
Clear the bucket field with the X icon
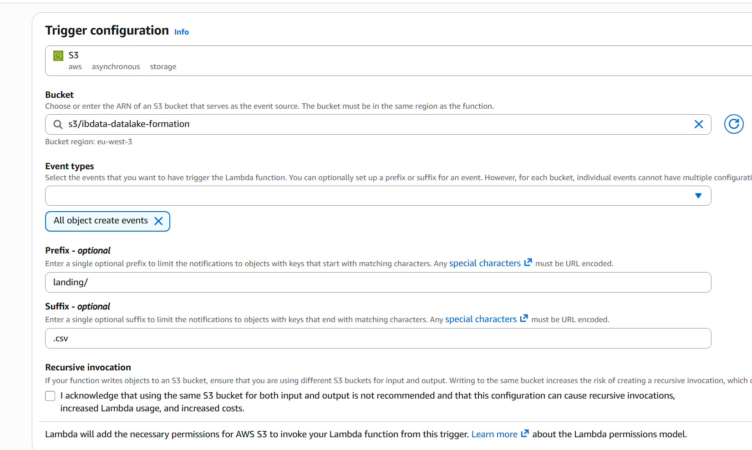point(699,124)
